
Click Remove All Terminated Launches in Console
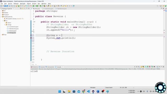click(x=139, y=67)
